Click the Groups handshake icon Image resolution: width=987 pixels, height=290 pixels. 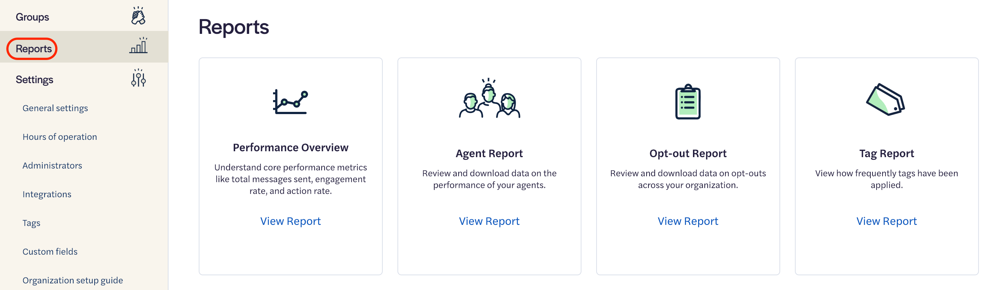[x=138, y=16]
